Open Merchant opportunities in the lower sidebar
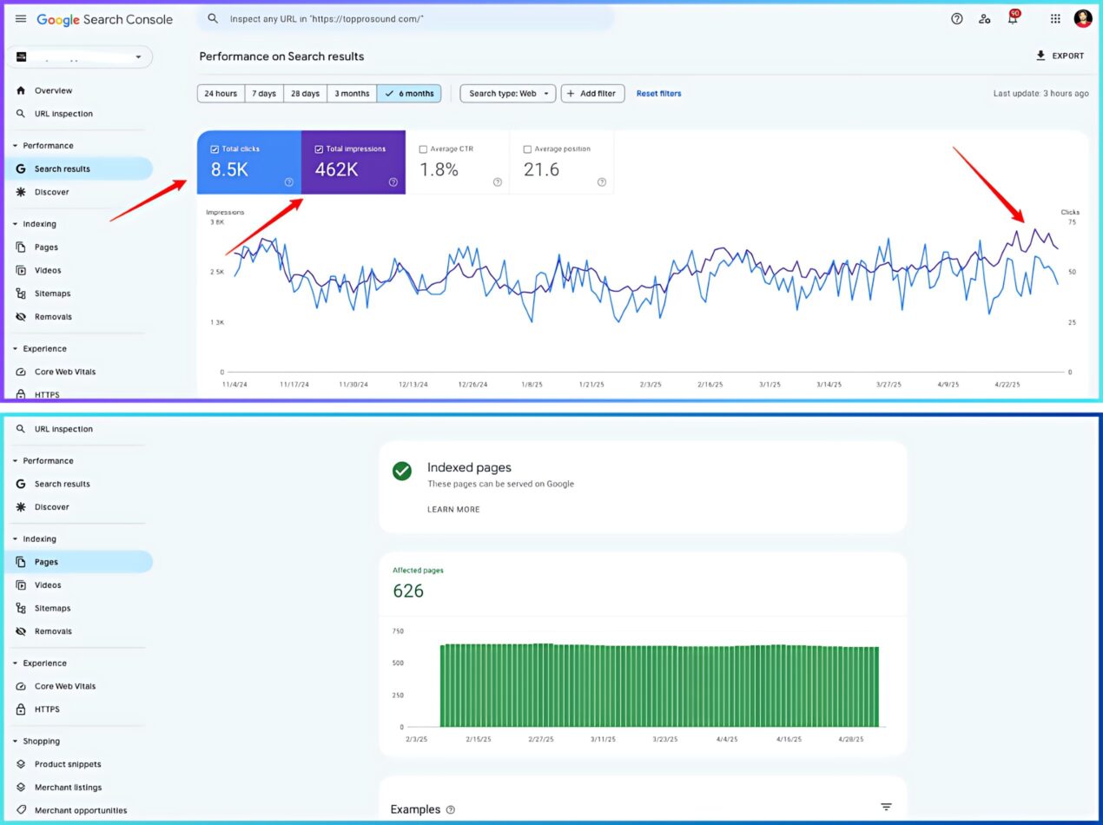 click(80, 810)
